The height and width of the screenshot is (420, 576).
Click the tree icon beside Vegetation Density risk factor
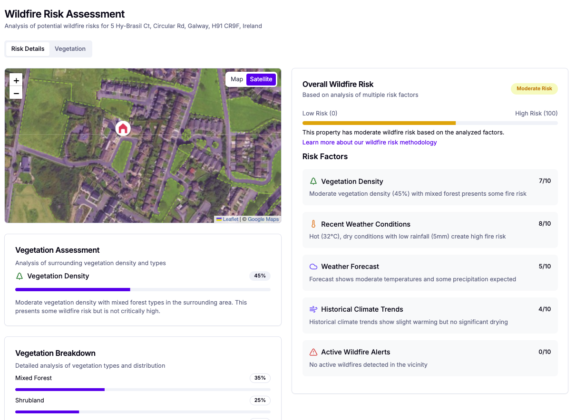pyautogui.click(x=313, y=181)
